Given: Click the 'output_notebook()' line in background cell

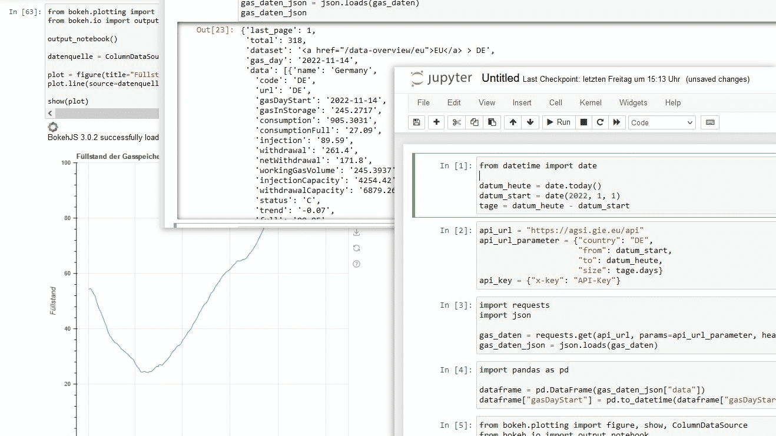Looking at the screenshot, I should click(x=83, y=39).
